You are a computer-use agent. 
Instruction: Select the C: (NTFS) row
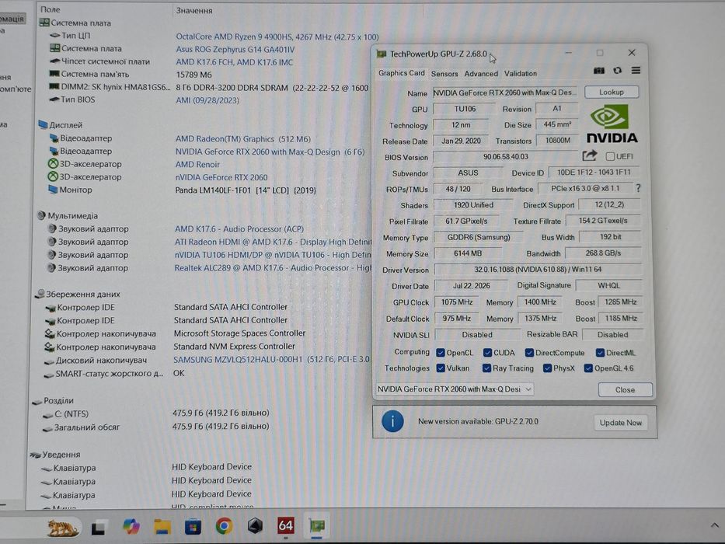coord(71,414)
